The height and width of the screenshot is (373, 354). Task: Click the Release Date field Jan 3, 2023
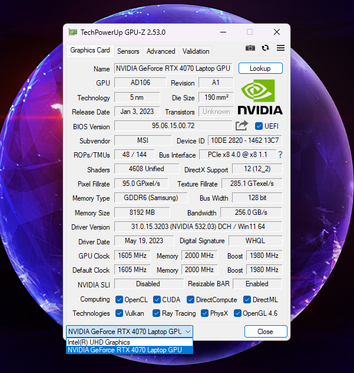coord(137,112)
